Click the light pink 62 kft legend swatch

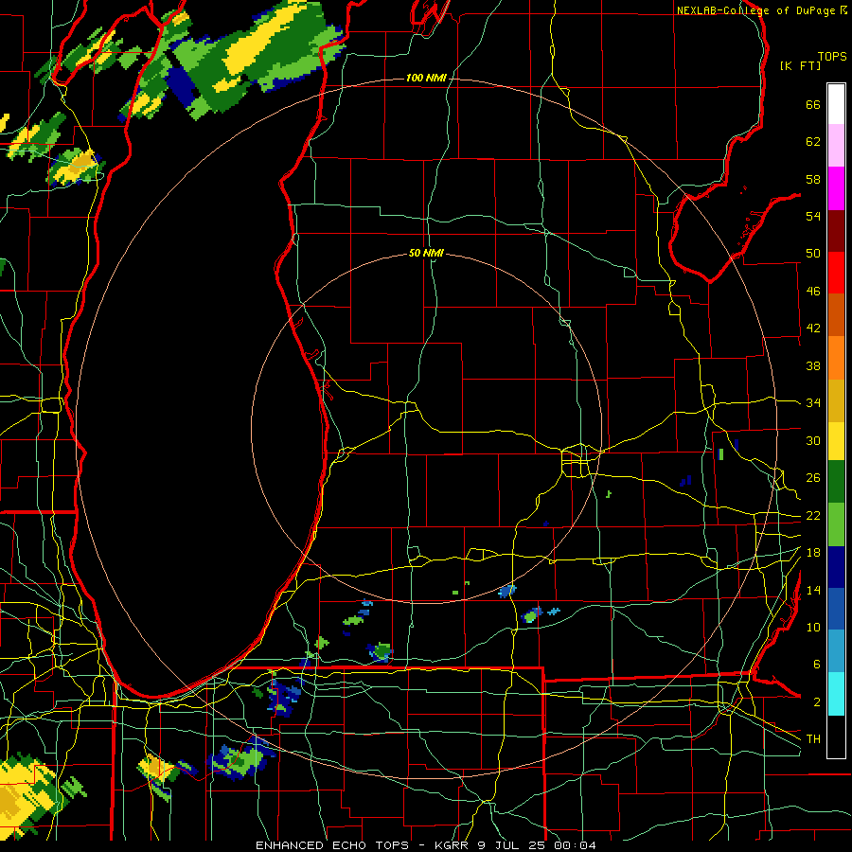836,146
